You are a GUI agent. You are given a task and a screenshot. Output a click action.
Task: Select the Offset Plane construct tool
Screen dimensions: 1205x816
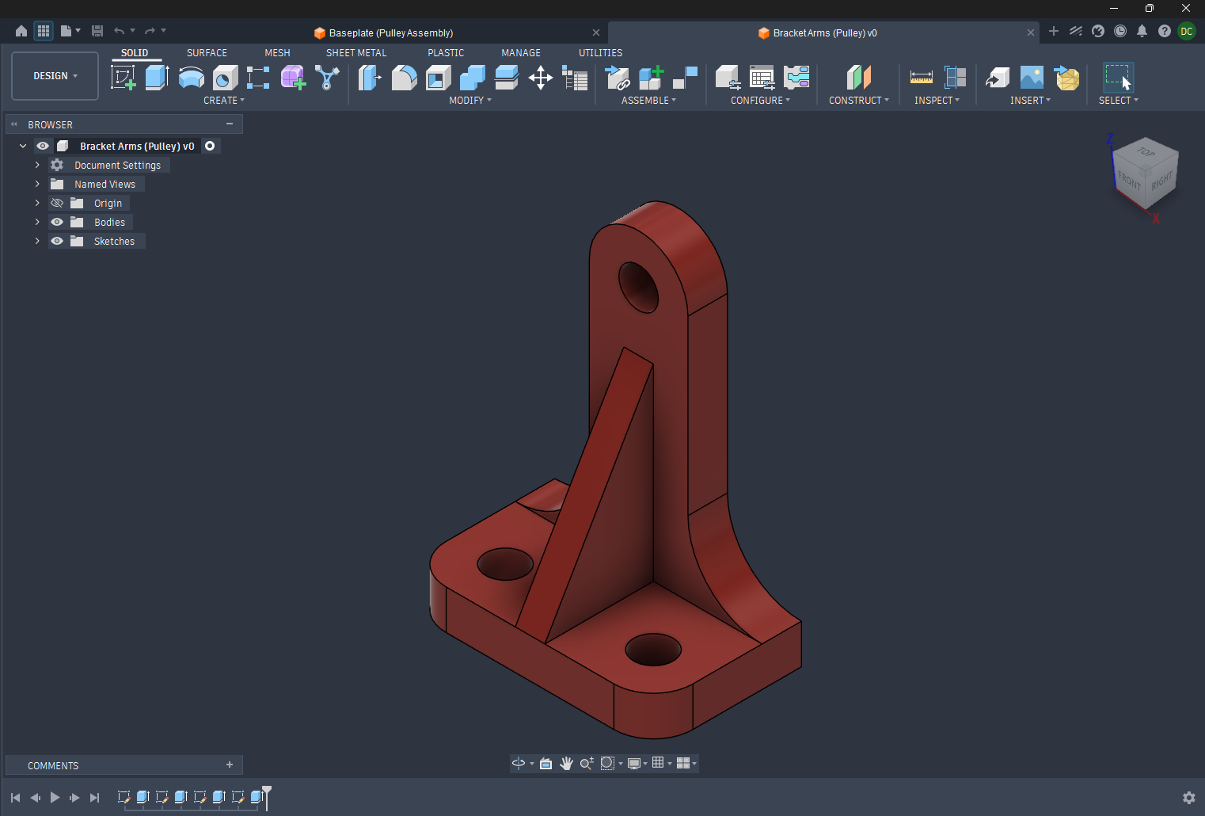858,78
